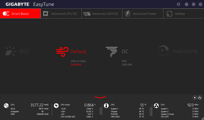Viewport: 204px width, 120px height.
Task: Click the voltage lightning bolt icon
Action: click(x=56, y=105)
